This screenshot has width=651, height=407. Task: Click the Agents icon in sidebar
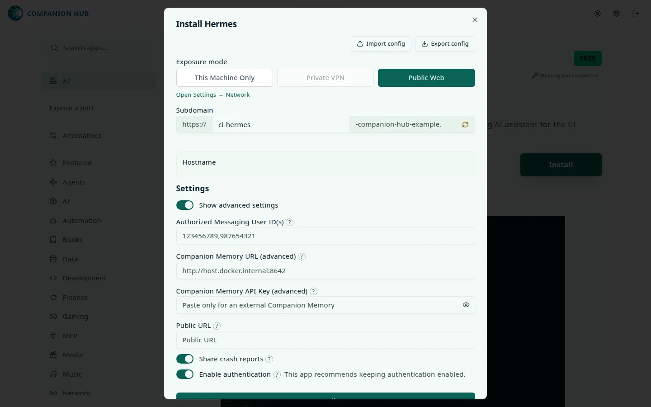[x=53, y=182]
